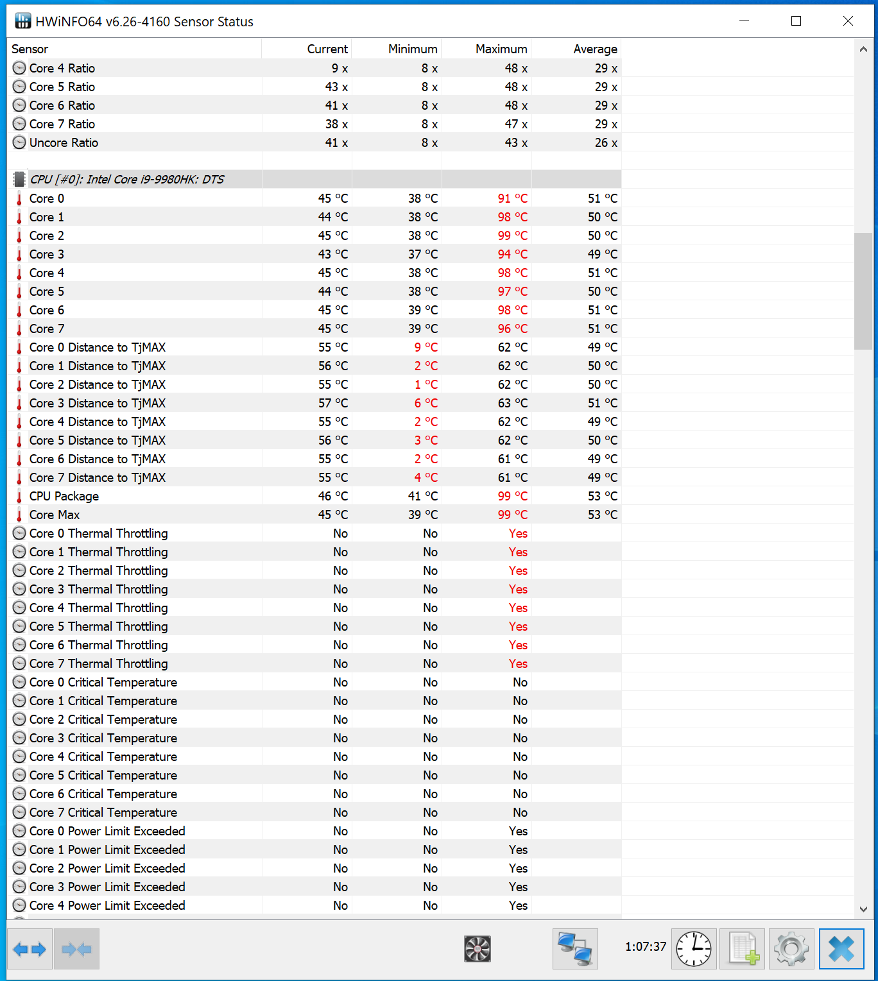Screen dimensions: 878x981
Task: Select the Core 2 temperature row
Action: click(314, 235)
